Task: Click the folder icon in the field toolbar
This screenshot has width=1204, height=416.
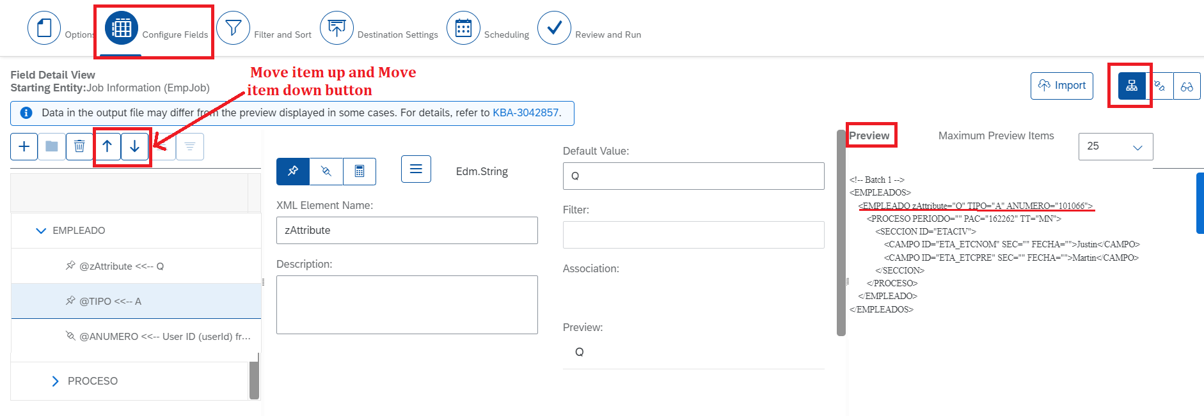Action: 52,146
